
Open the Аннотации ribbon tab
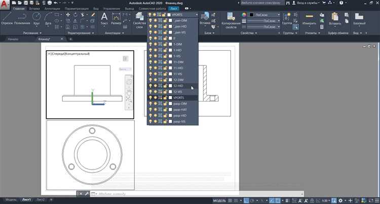pos(52,9)
